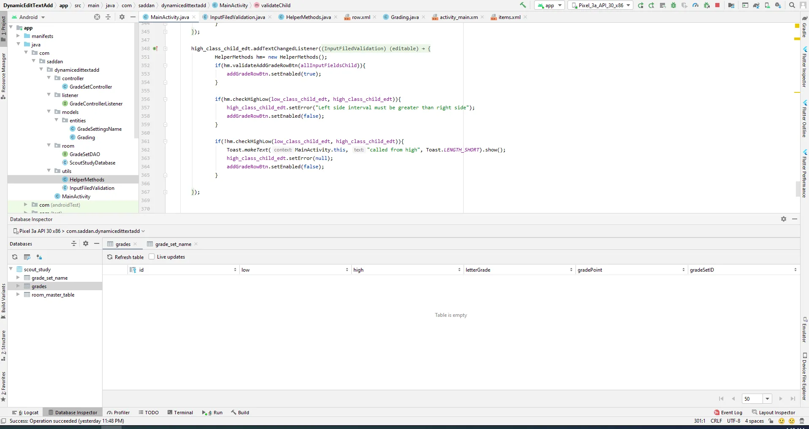
Task: Switch to InputFiledValidation.java tab
Action: (x=237, y=17)
